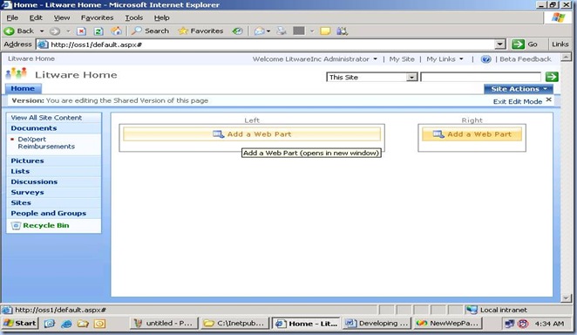The width and height of the screenshot is (577, 335).
Task: Switch to the C:\Inetpub taskbar window
Action: pyautogui.click(x=235, y=324)
